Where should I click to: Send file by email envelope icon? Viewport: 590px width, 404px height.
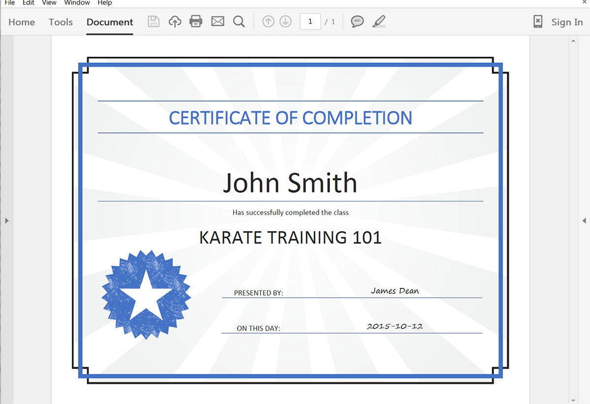(218, 22)
